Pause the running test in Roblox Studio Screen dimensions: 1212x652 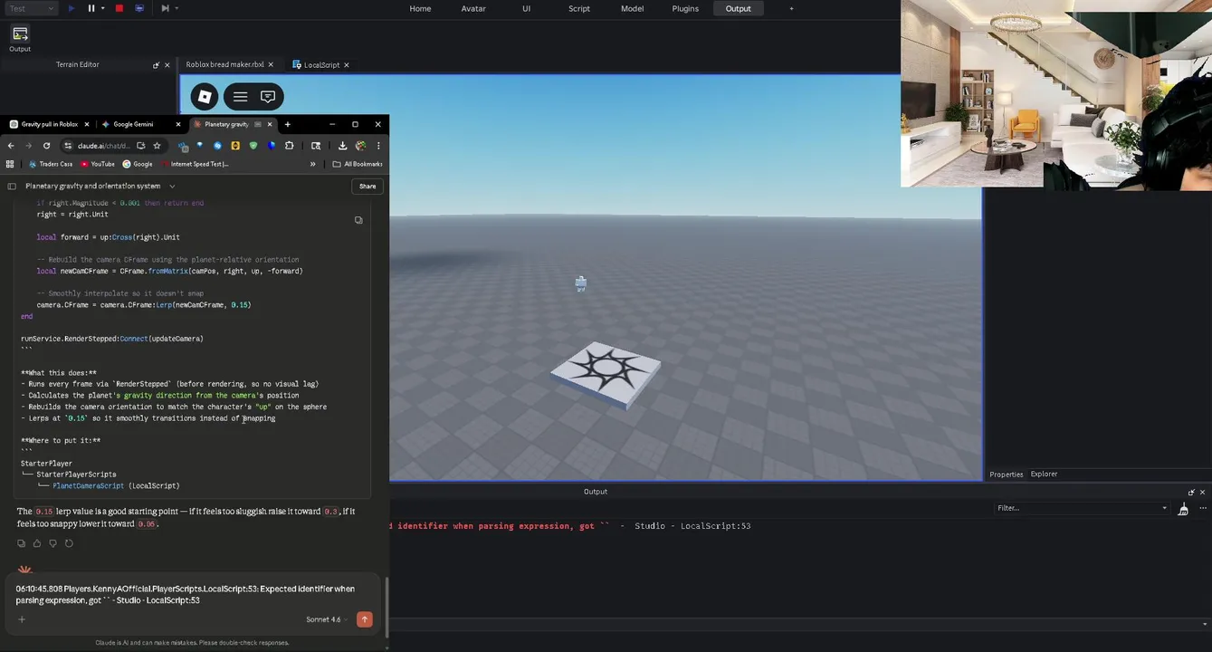(x=91, y=8)
